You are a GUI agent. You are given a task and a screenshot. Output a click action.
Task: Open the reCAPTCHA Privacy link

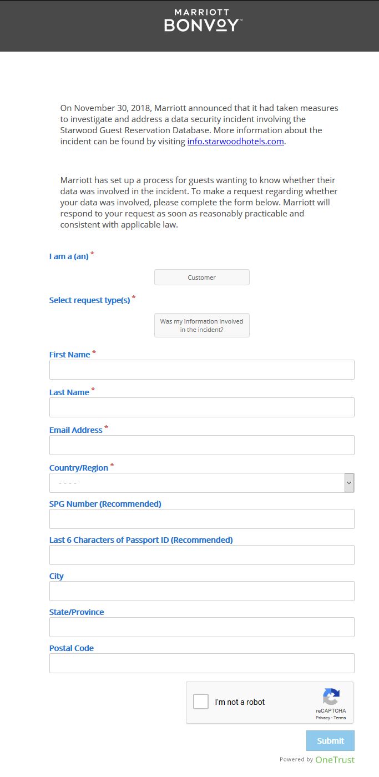(x=323, y=718)
